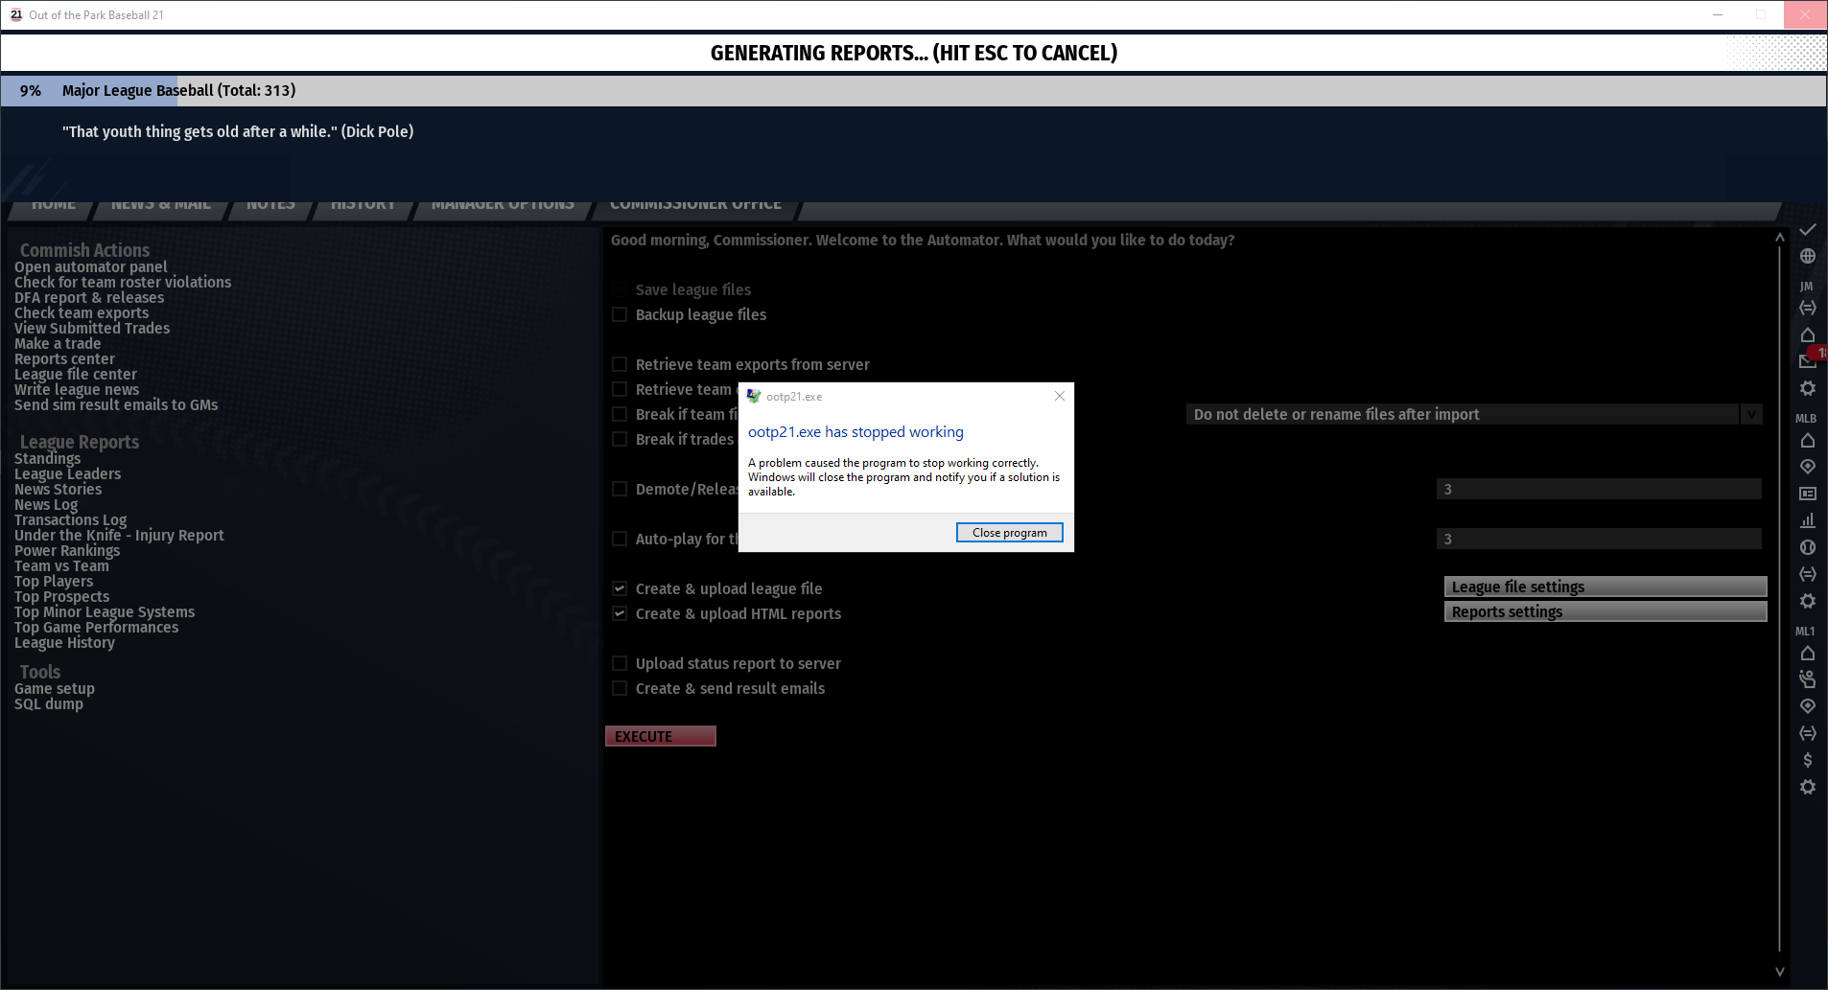Click the scroll up arrow of the Automator panel
Viewport: 1828px width, 990px height.
tap(1779, 237)
